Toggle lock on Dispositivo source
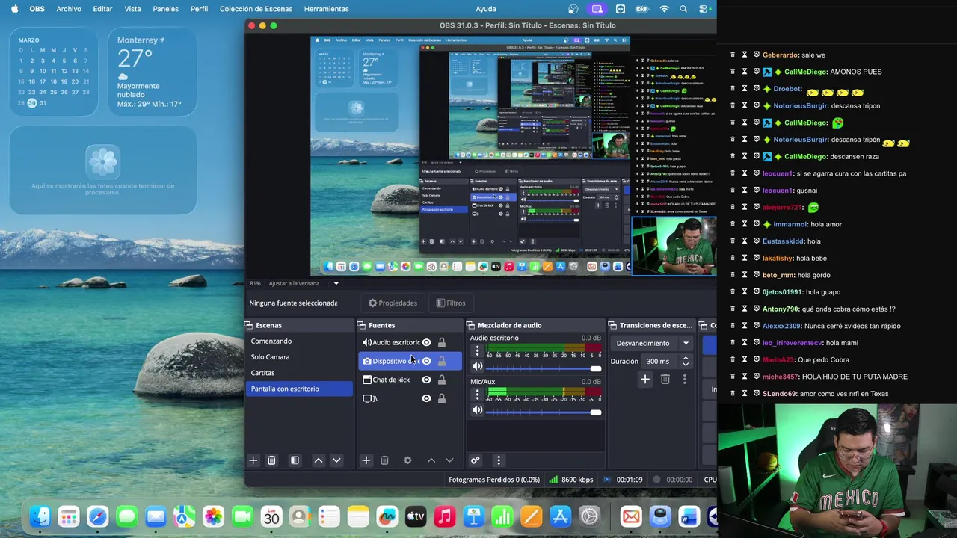Image resolution: width=957 pixels, height=538 pixels. click(x=442, y=361)
